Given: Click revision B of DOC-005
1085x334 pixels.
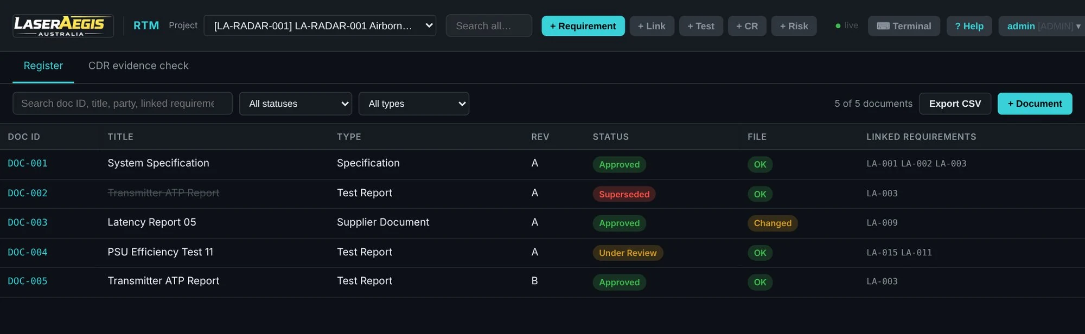Looking at the screenshot, I should (x=534, y=281).
